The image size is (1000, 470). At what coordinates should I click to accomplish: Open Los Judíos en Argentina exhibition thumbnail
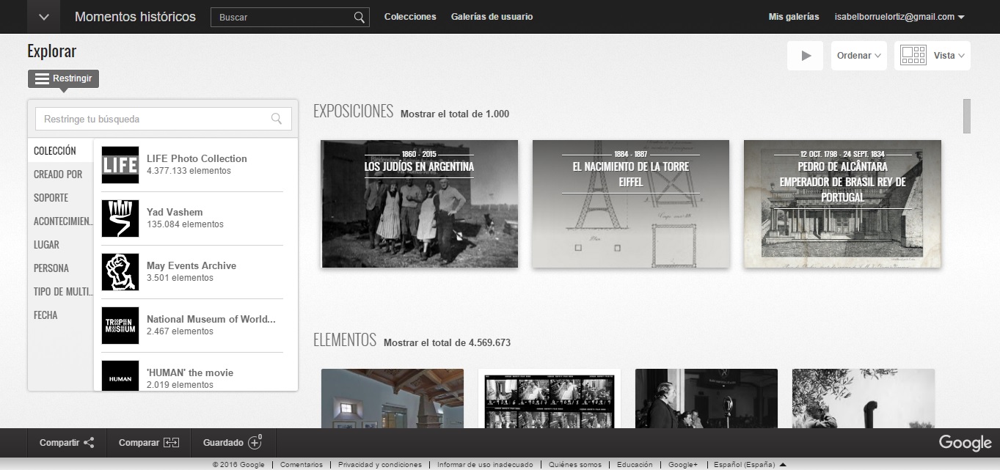[x=419, y=204]
